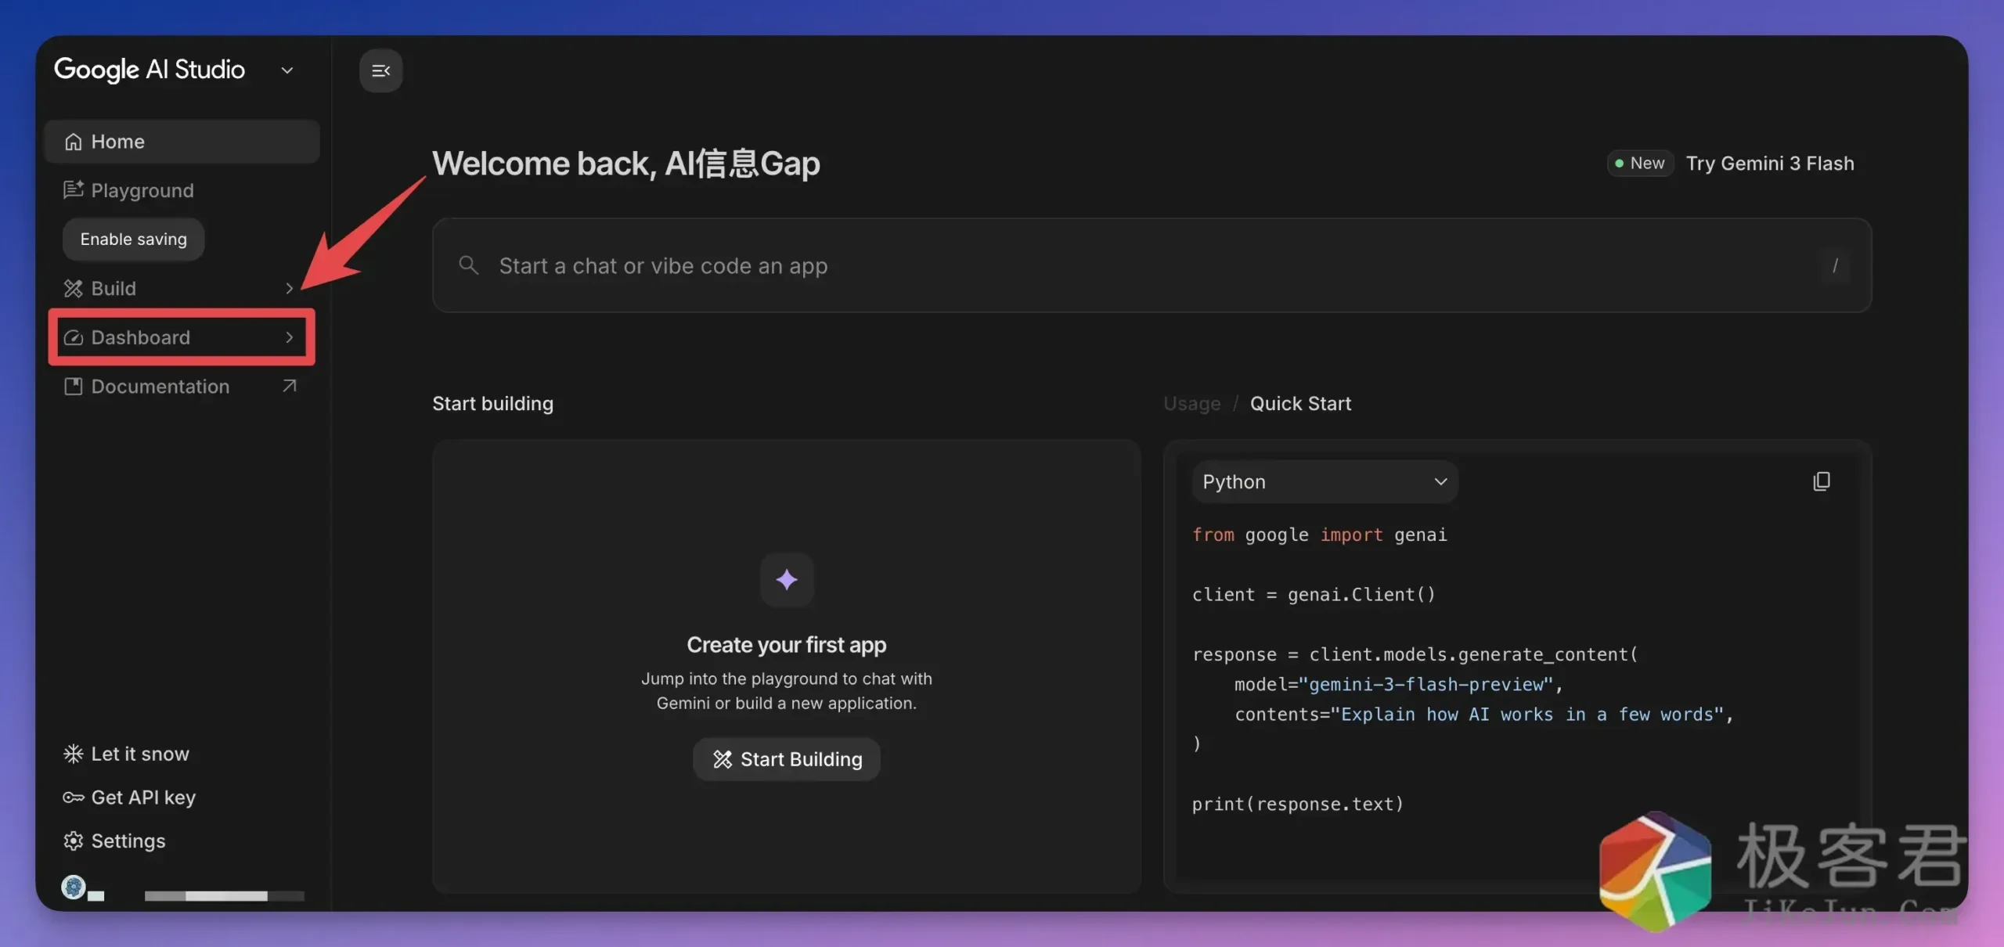The height and width of the screenshot is (947, 2004).
Task: Open the Playground from the sidebar icon
Action: [73, 190]
